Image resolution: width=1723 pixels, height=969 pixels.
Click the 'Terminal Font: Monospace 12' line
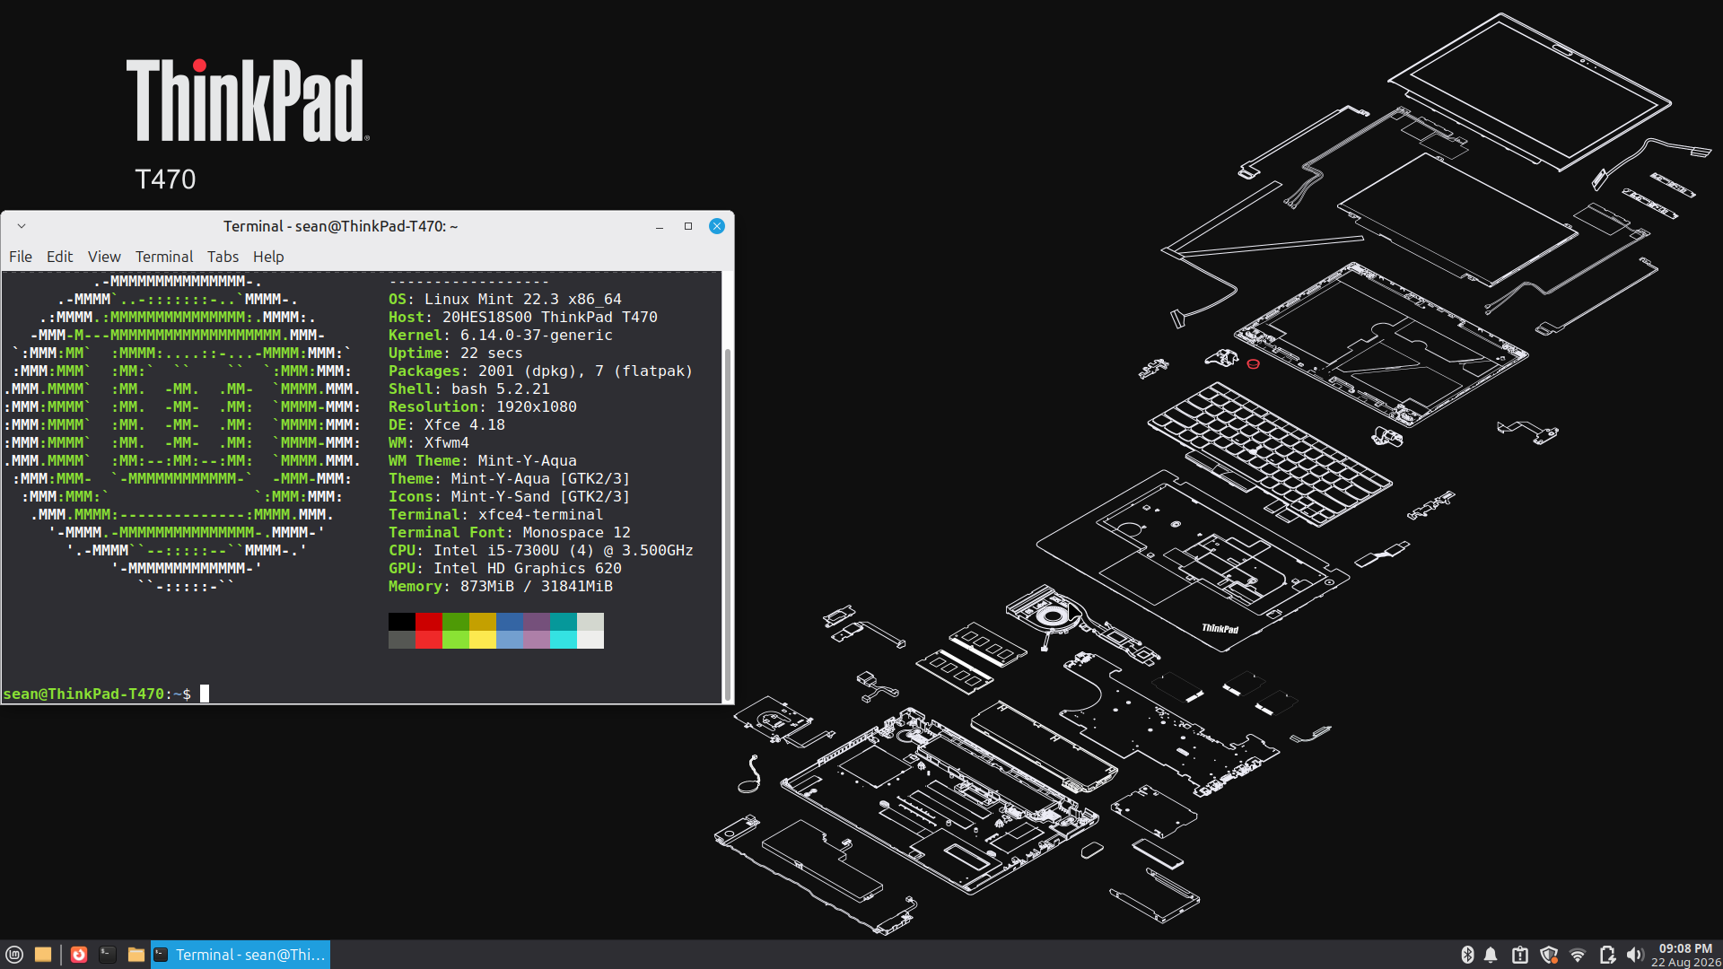pos(510,533)
